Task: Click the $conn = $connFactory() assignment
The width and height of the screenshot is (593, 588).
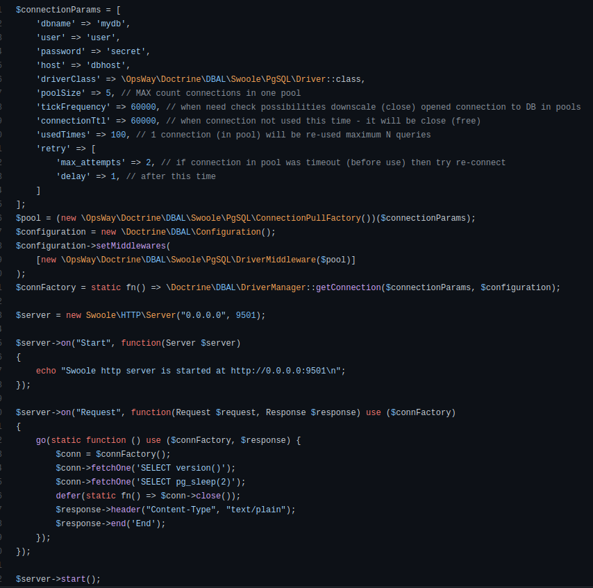Action: (113, 454)
